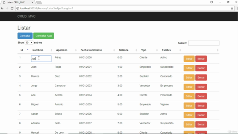This screenshot has width=238, height=134.
Task: Click Borrar for Ana Acosta
Action: pyautogui.click(x=201, y=96)
